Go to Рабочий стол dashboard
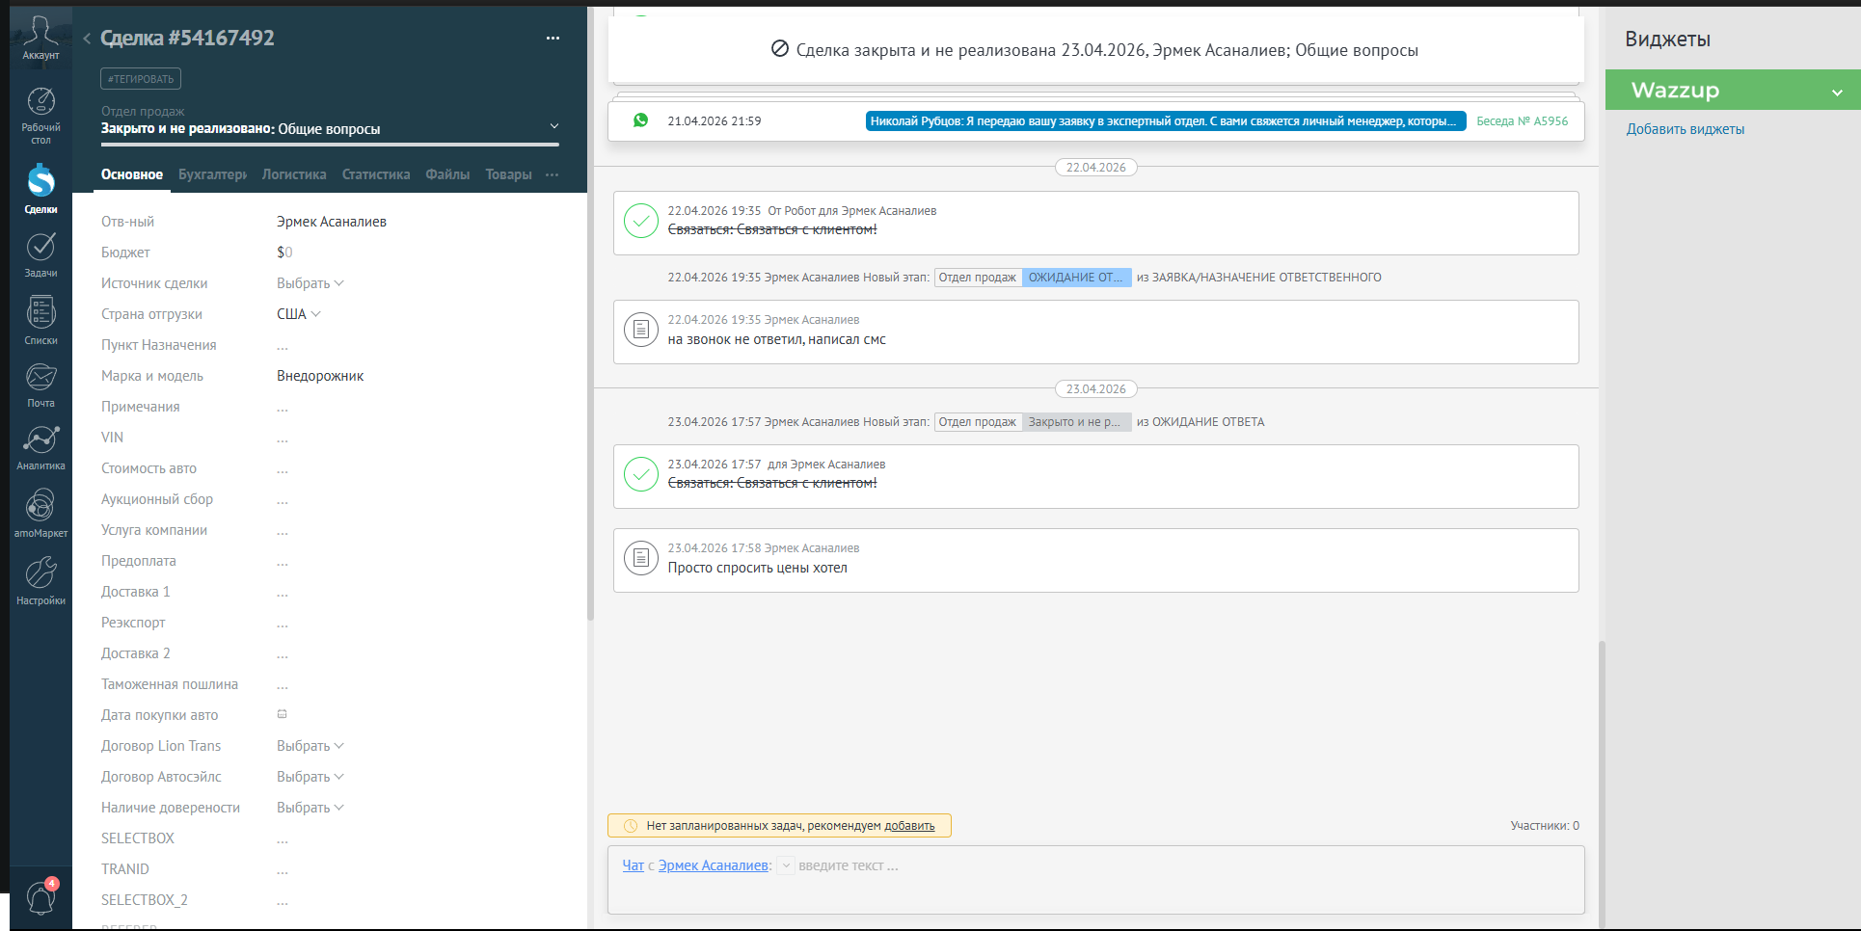Image resolution: width=1861 pixels, height=931 pixels. coord(40,116)
